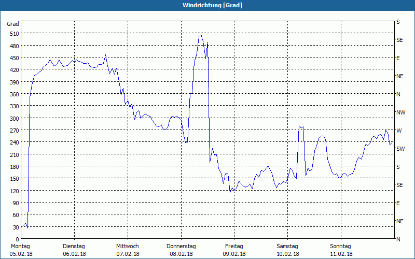Click the 90 left axis value
415x259 pixels.
16,203
